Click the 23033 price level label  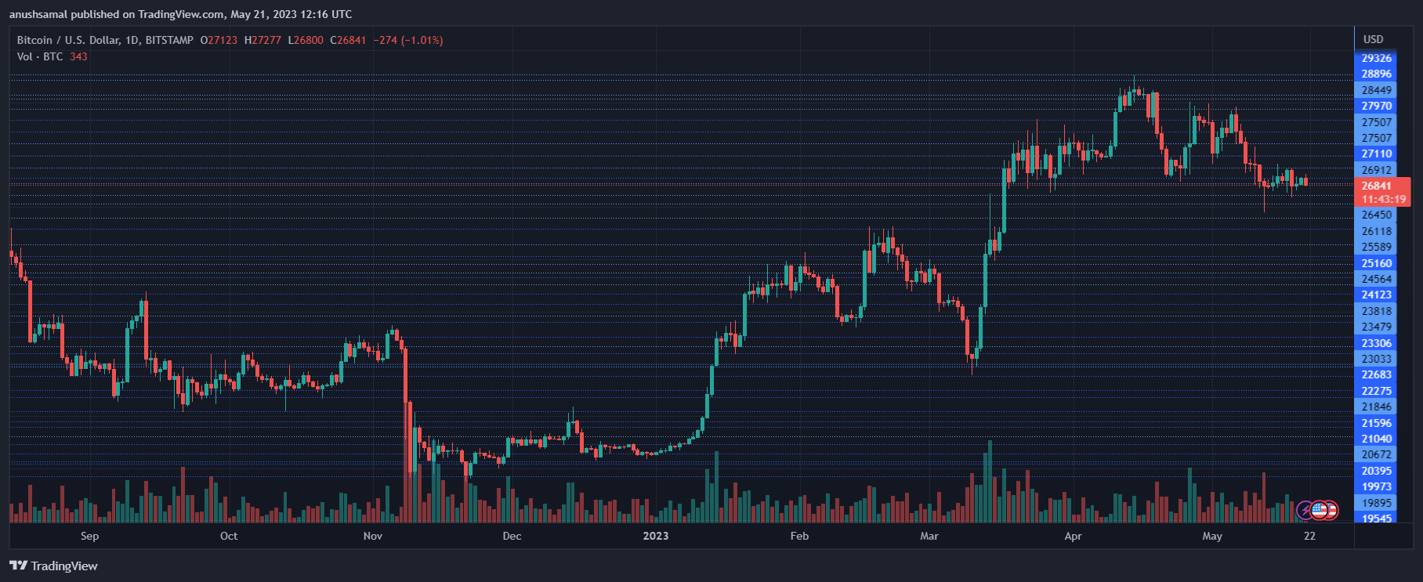pyautogui.click(x=1376, y=359)
